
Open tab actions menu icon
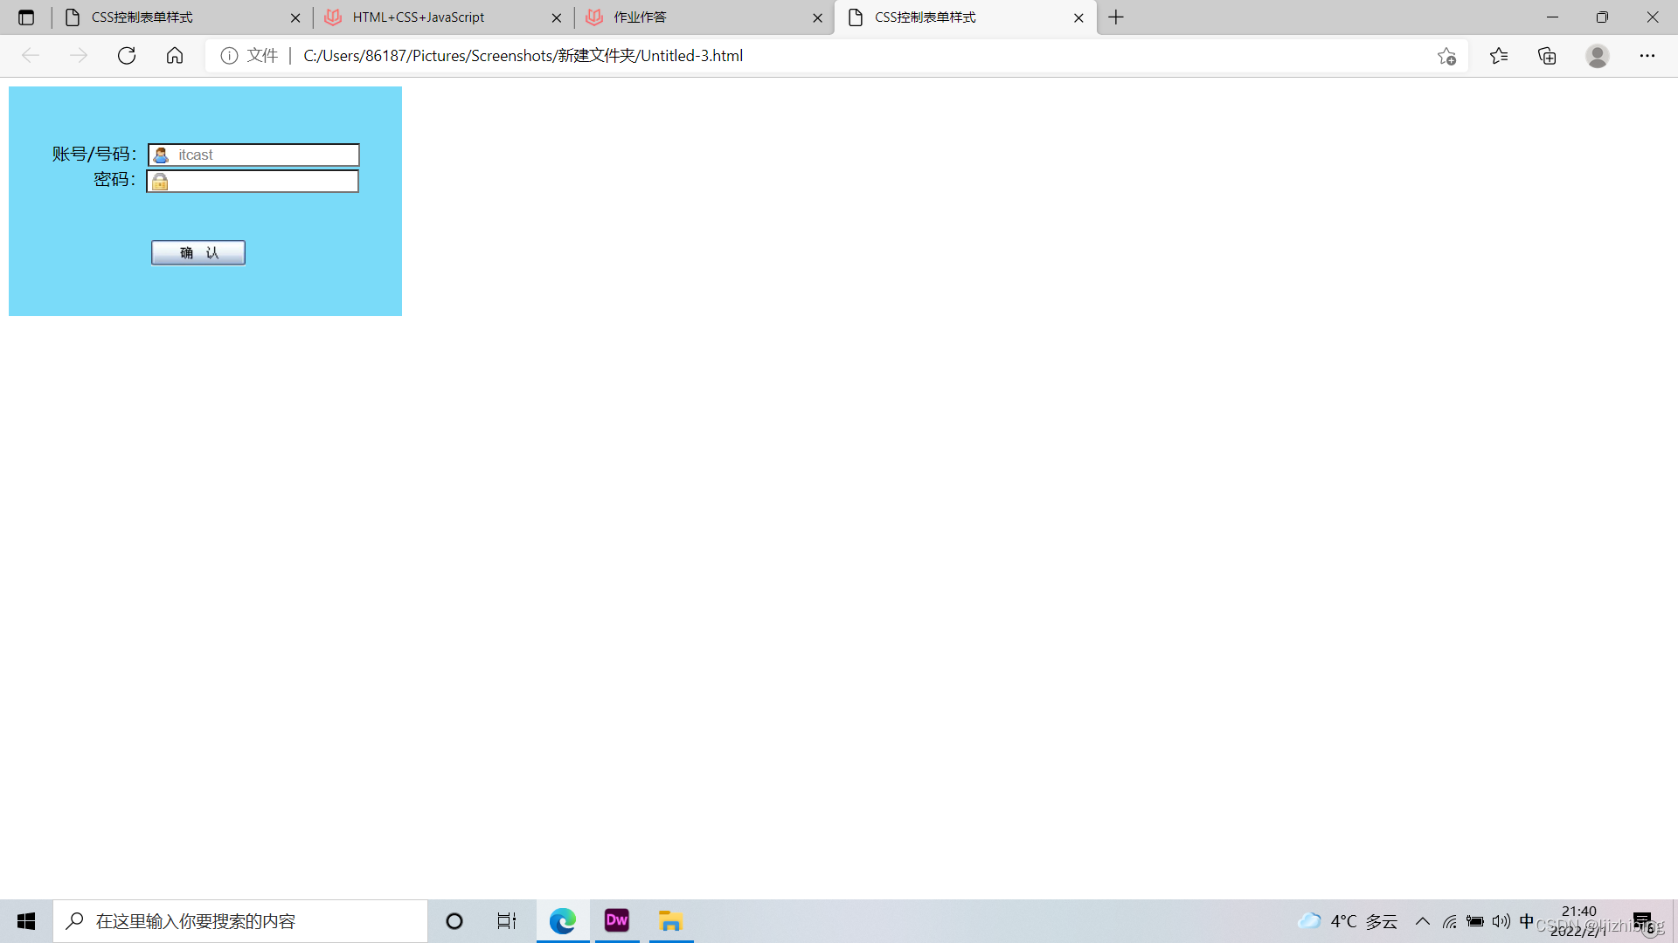click(26, 17)
